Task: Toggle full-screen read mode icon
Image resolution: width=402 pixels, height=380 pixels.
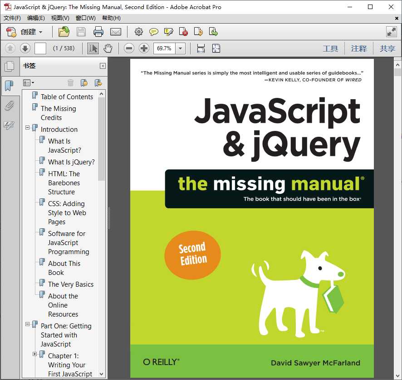Action: click(x=391, y=32)
